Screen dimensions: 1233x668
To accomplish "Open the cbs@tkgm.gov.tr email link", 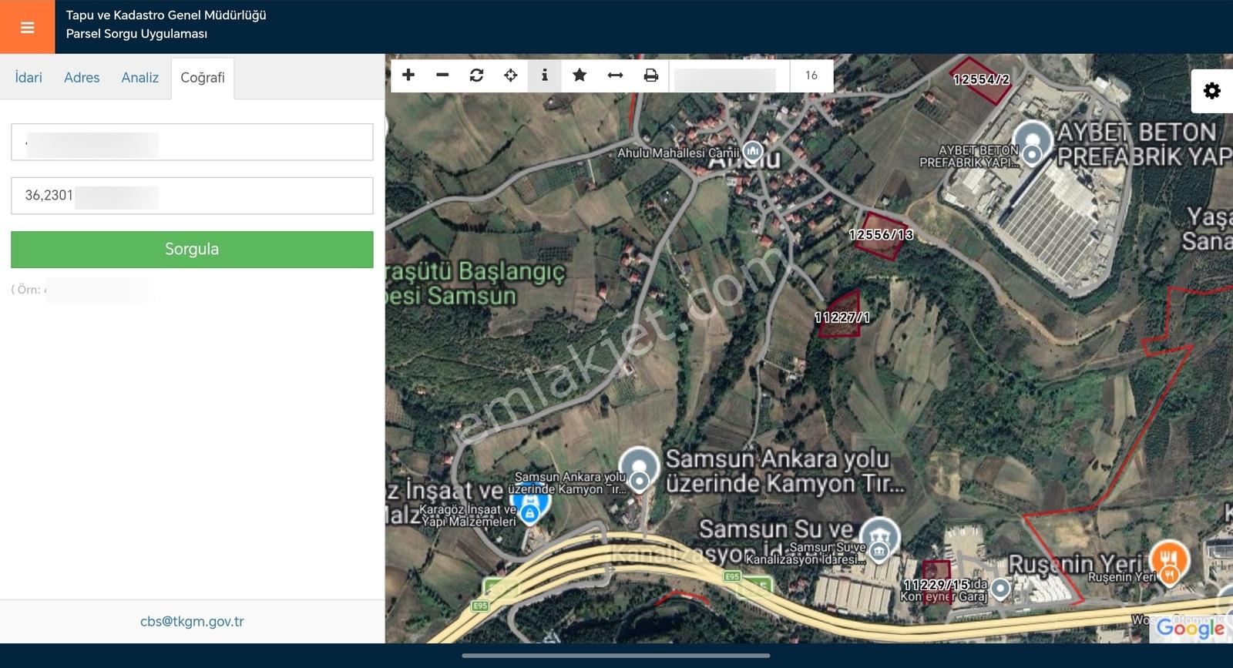I will click(192, 621).
